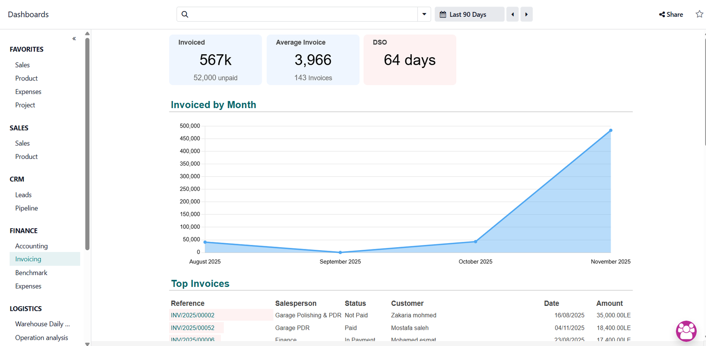Click the search magnifier icon

tap(185, 15)
